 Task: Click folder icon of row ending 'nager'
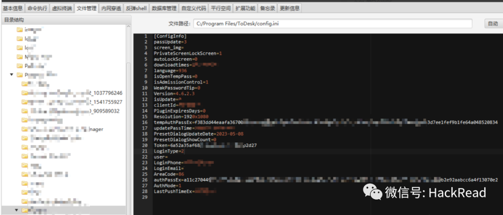point(25,129)
